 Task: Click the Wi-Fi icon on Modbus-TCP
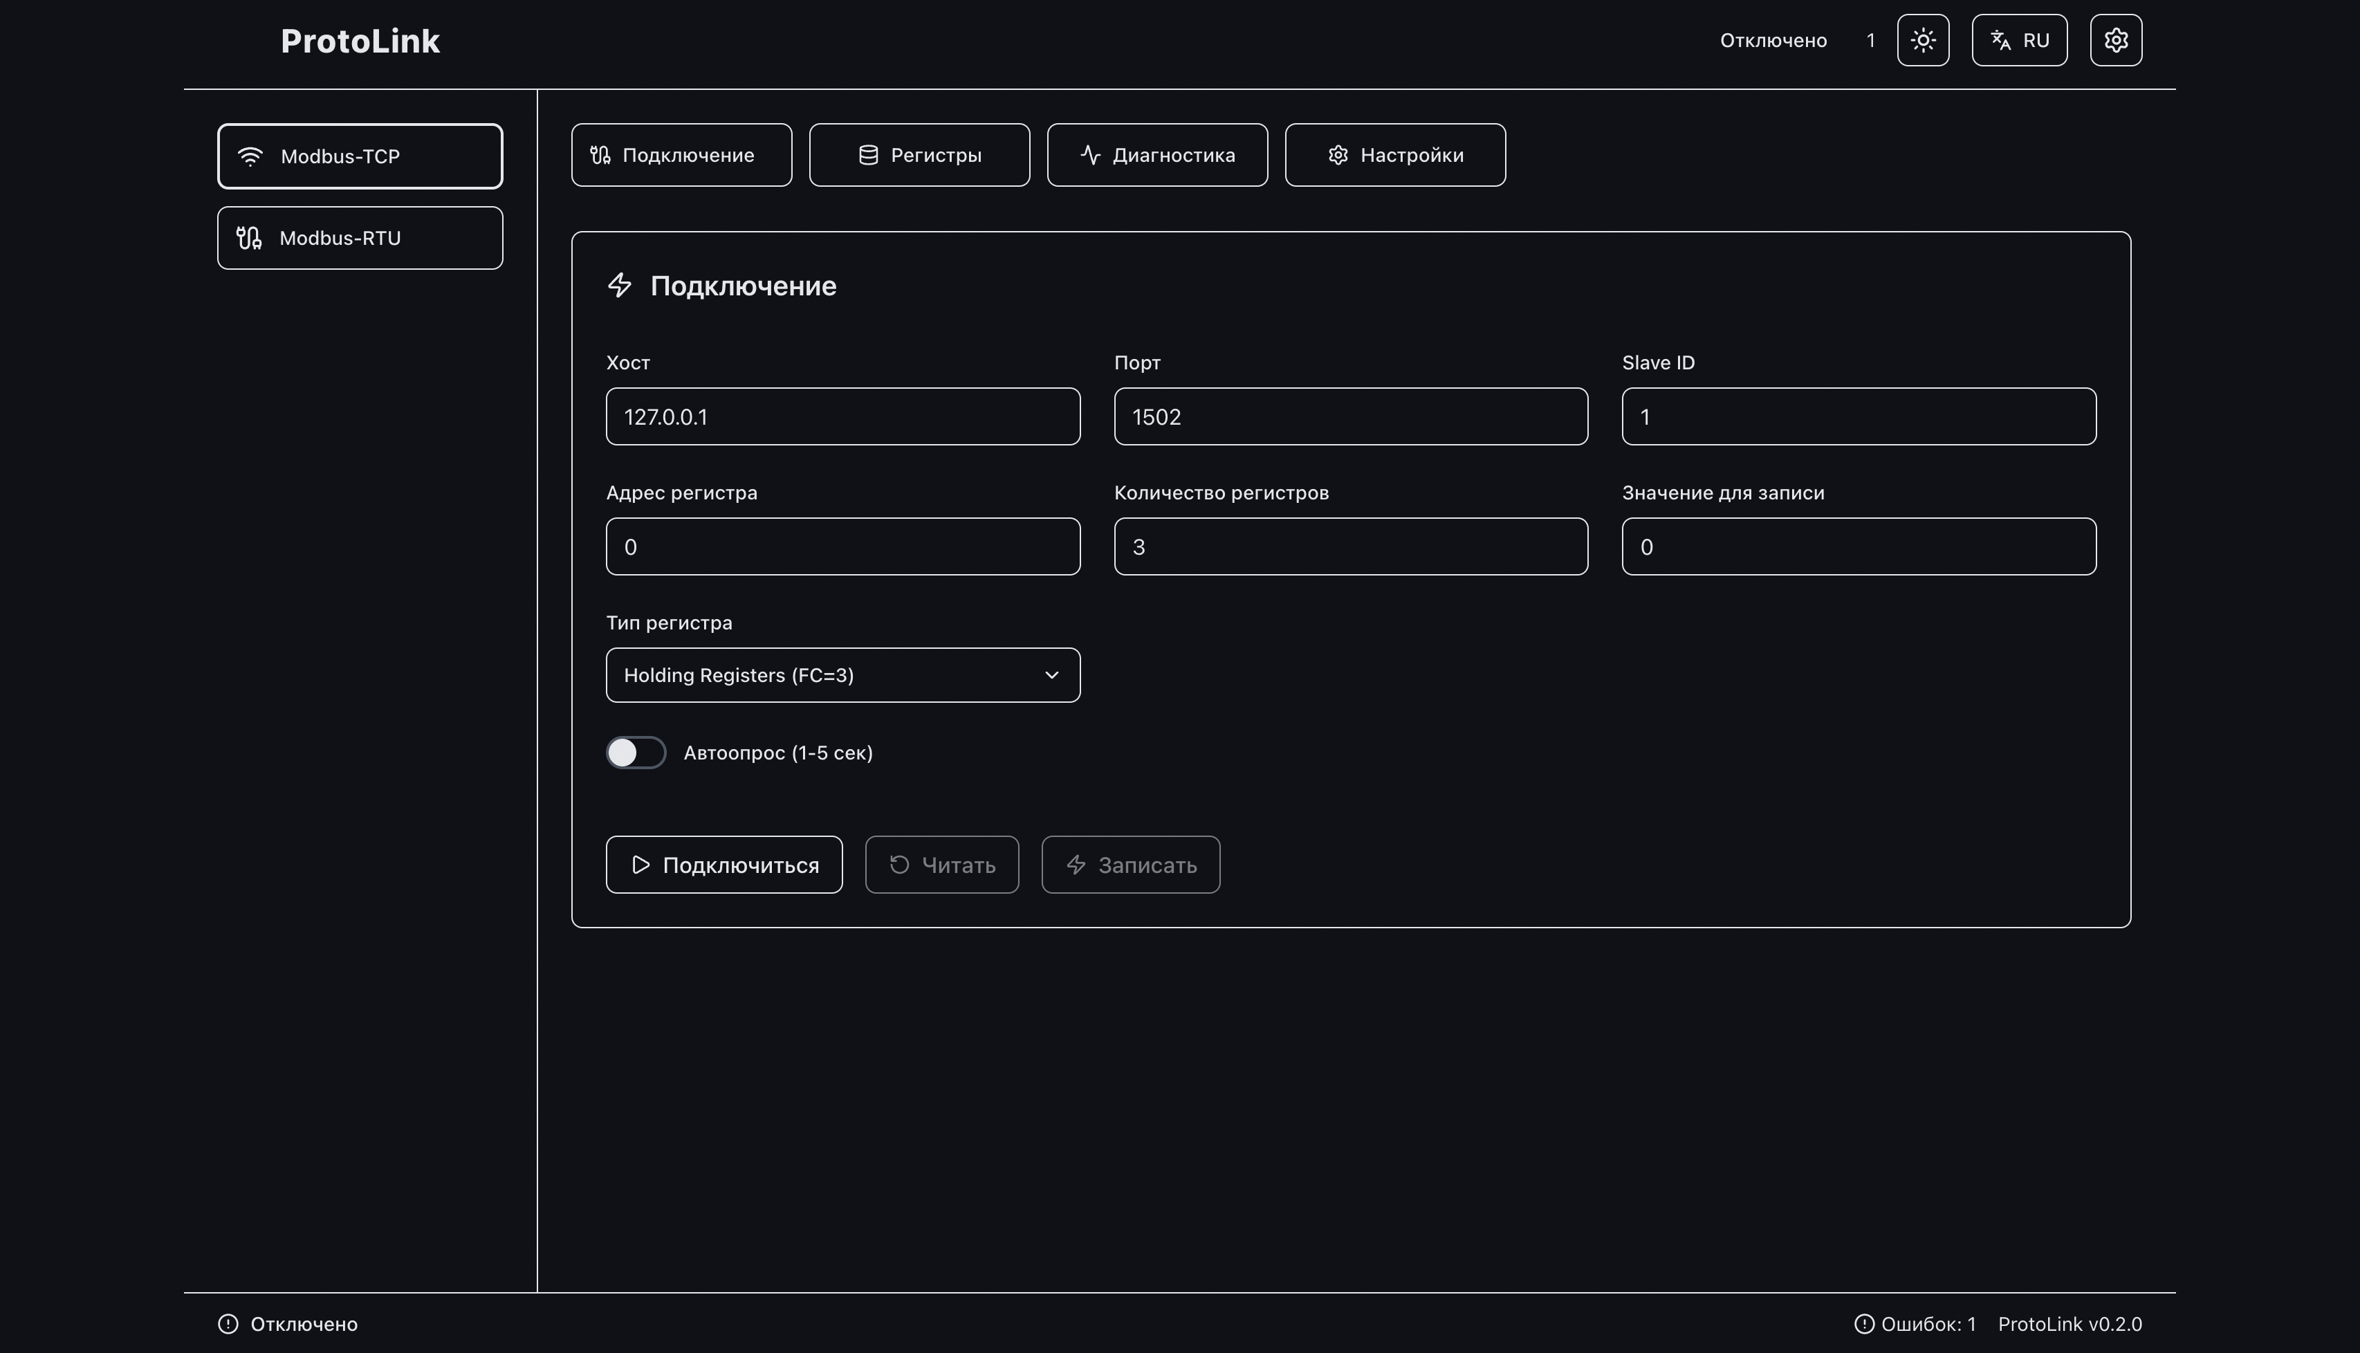click(x=250, y=156)
